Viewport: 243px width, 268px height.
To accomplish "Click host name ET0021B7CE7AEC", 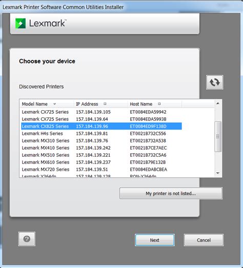I will 148,148.
